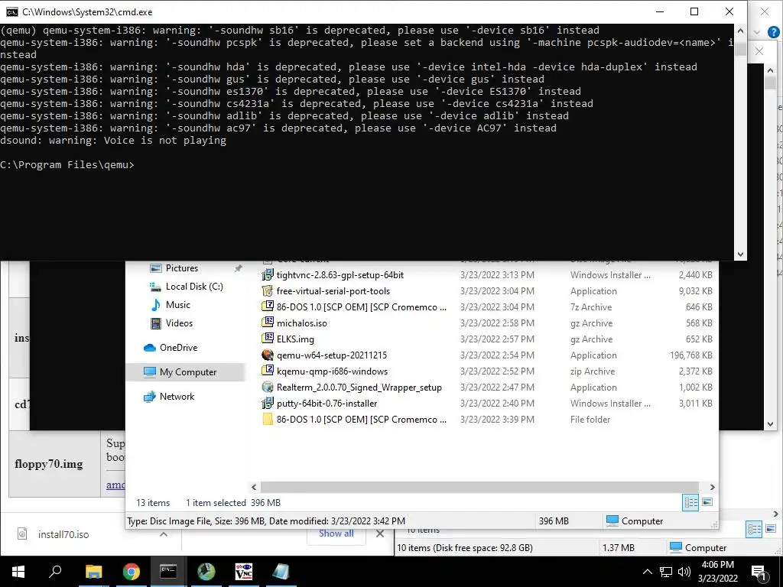Switch background Explorer to large icons view
783x587 pixels.
[771, 529]
